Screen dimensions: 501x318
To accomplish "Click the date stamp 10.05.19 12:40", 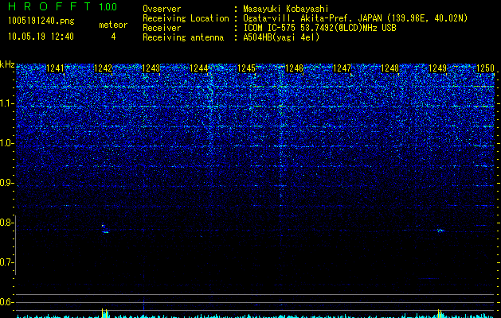I will click(x=41, y=37).
